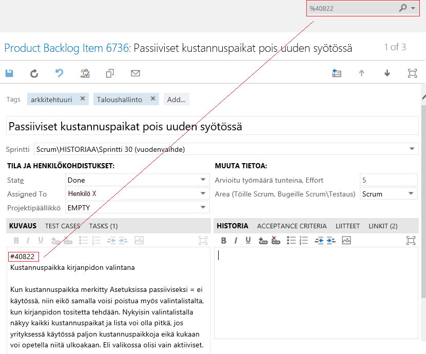Click the Effort field with value 5
Screen dimensions: 426x354
tap(389, 180)
